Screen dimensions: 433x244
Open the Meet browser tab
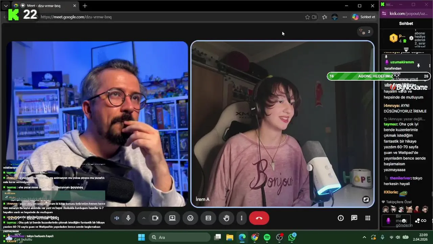45,6
